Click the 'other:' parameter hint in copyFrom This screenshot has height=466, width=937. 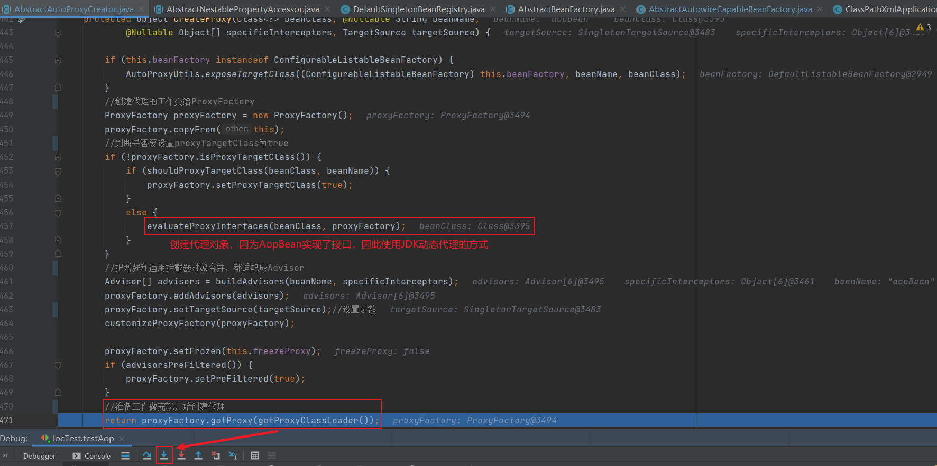tap(236, 129)
